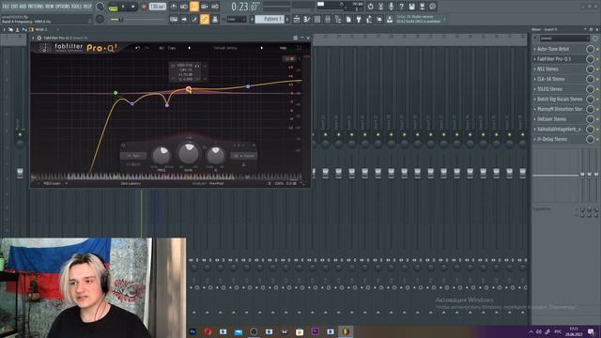Open CLA-3A Stereo slot arrow menu

[x=535, y=79]
